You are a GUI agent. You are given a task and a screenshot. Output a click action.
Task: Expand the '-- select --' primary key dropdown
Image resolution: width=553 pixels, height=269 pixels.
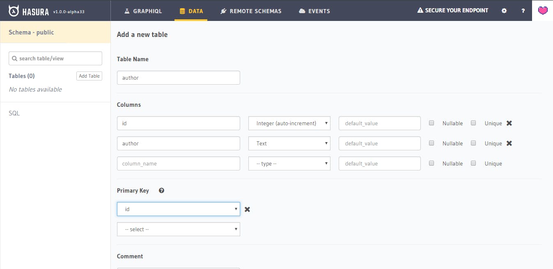[x=178, y=229]
